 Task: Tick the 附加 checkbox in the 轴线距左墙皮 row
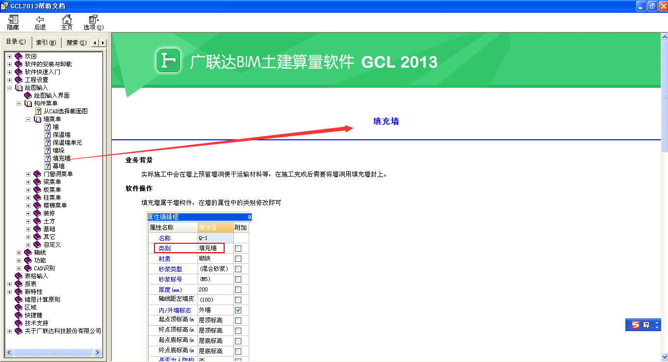[x=238, y=300]
